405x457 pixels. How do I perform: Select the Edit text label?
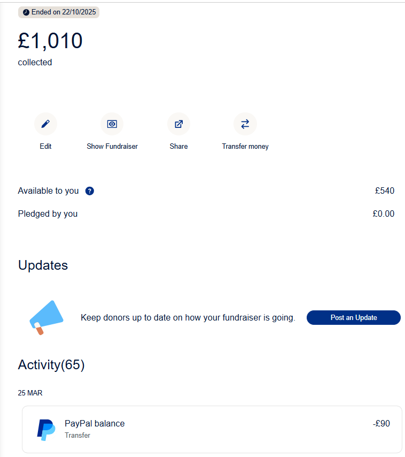pos(45,146)
